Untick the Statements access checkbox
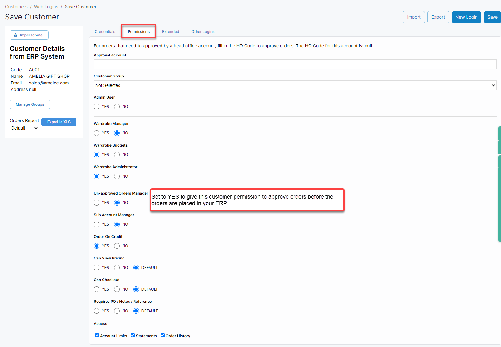 pos(133,335)
